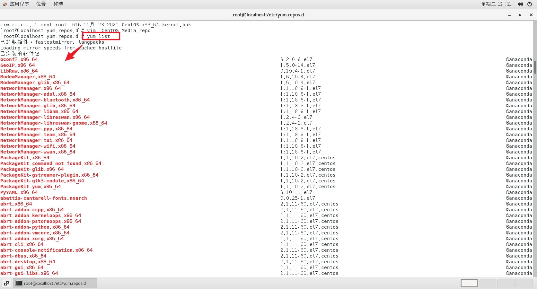The height and width of the screenshot is (289, 537).
Task: Click the NetworkManager-wwan.x86_64 entry
Action: pyautogui.click(x=38, y=152)
